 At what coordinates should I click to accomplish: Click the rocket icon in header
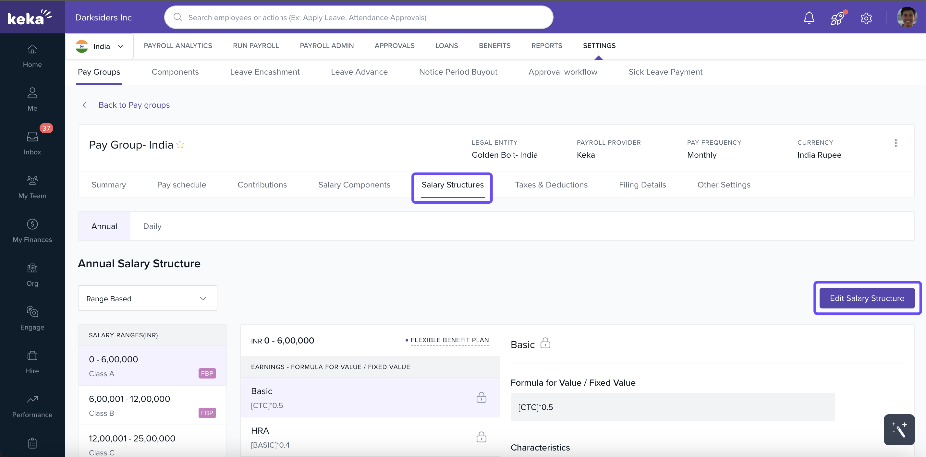tap(837, 18)
